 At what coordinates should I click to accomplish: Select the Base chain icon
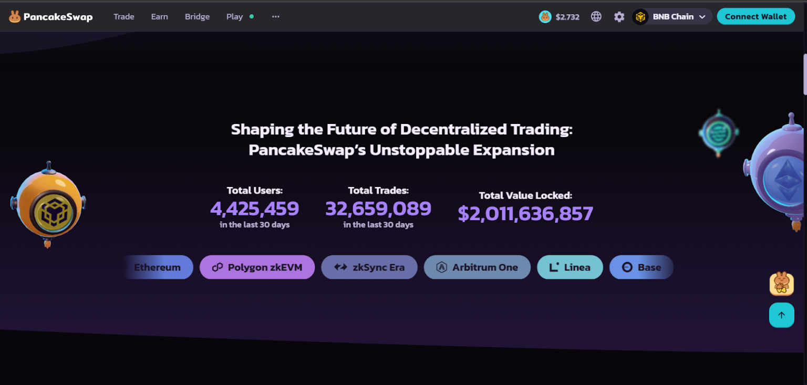[x=626, y=267]
